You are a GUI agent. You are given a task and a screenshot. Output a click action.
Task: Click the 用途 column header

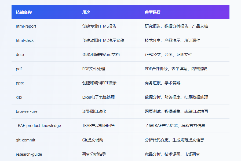[86, 12]
